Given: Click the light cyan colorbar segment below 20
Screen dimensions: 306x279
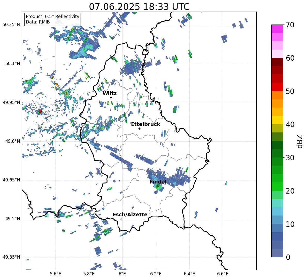Looking at the screenshot, I should coord(277,203).
